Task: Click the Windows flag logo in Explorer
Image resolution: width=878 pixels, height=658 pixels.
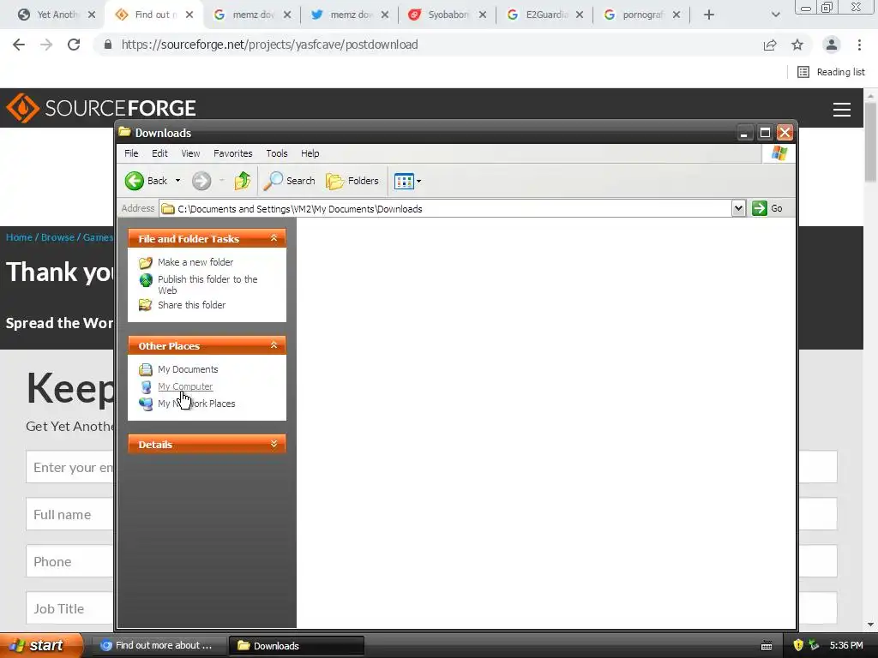Action: point(779,153)
